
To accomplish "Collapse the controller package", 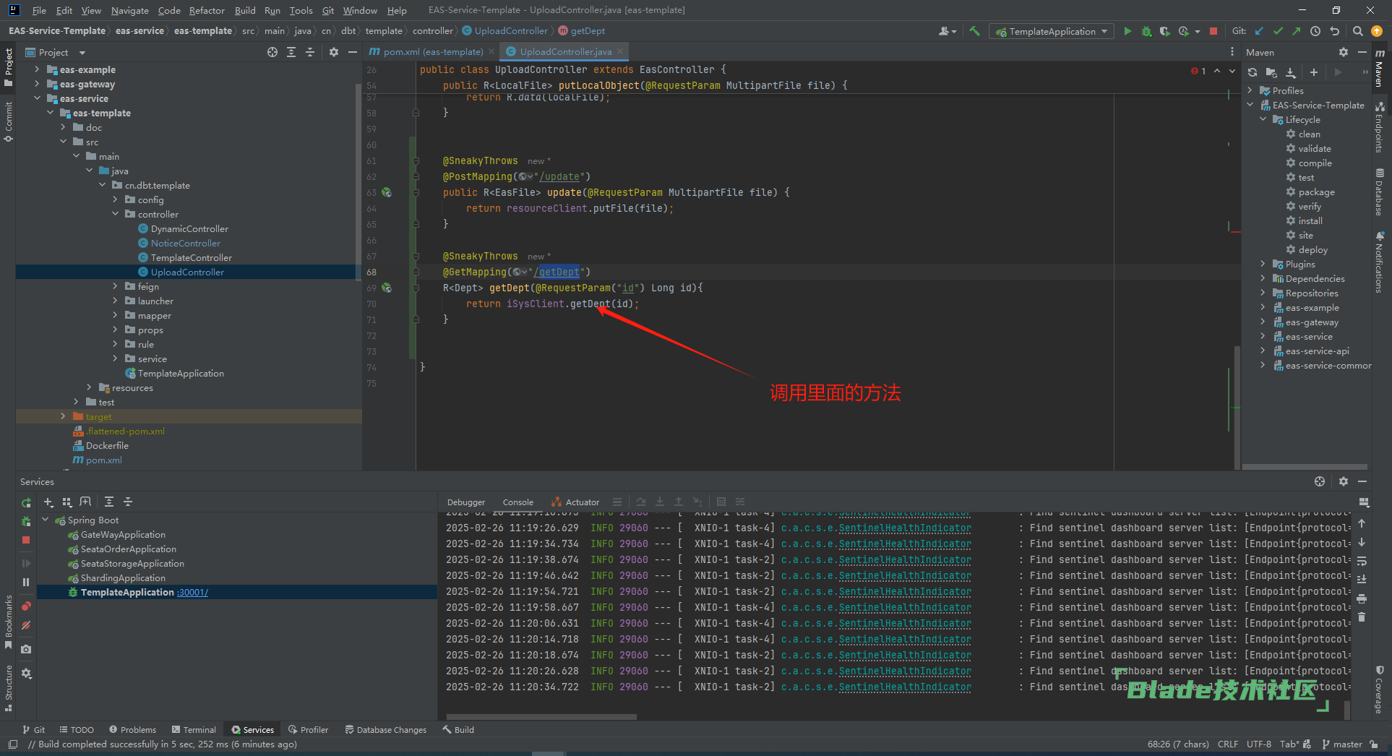I will click(x=115, y=214).
